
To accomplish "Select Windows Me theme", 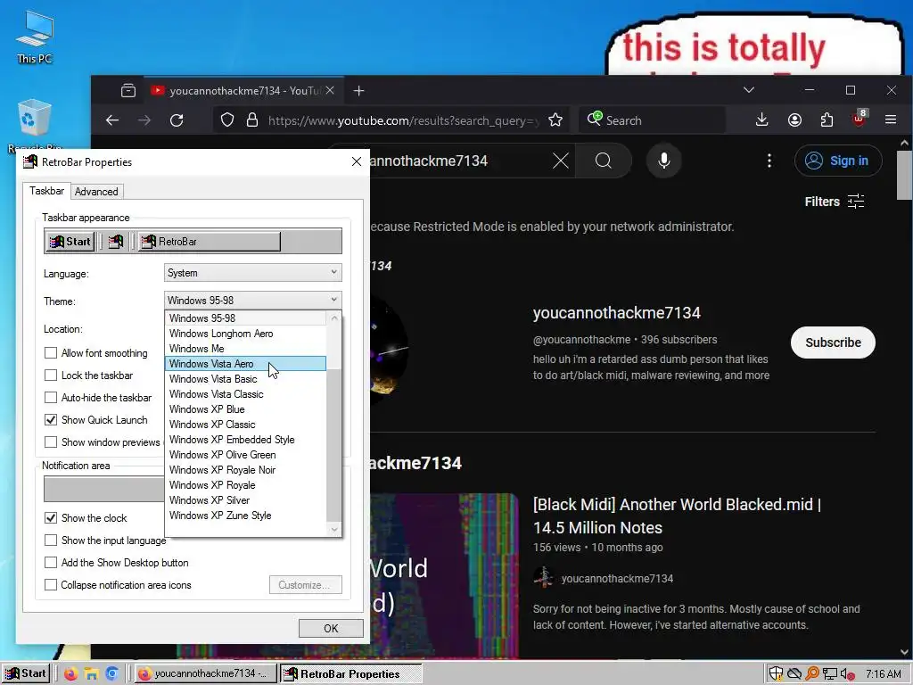I will click(x=246, y=349).
